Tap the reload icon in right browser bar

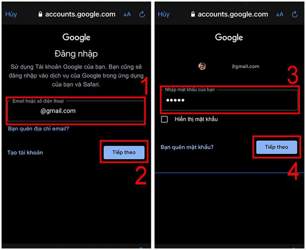(x=295, y=14)
